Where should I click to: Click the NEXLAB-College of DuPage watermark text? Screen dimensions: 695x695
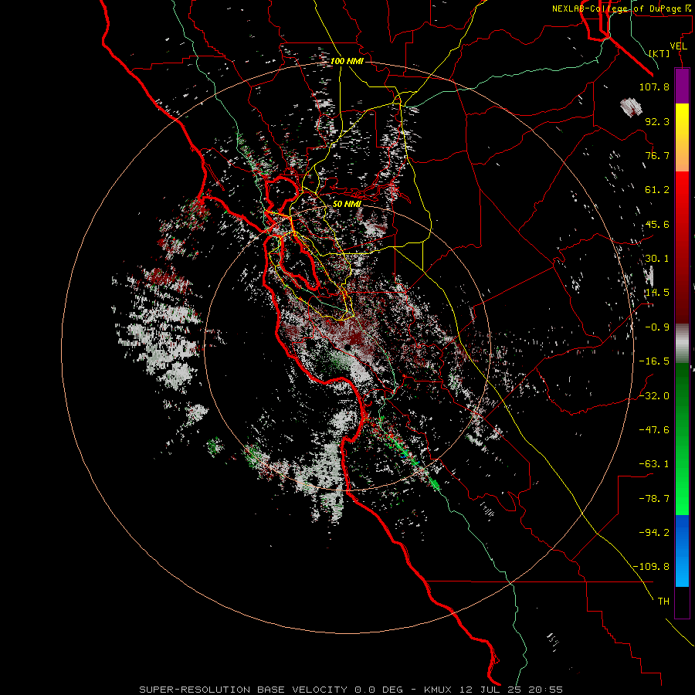click(622, 8)
